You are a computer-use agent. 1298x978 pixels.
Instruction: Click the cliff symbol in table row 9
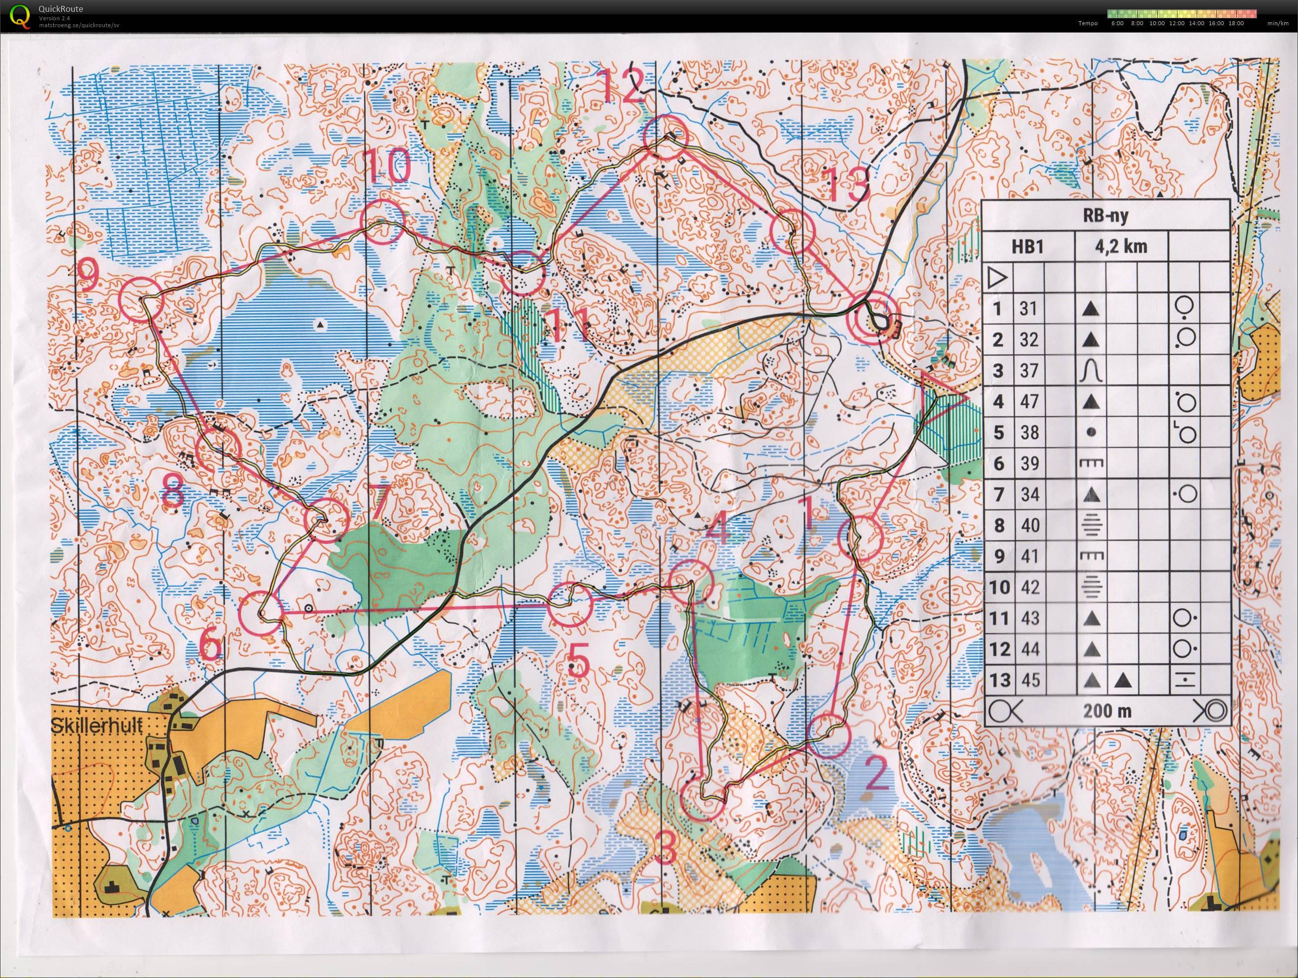pyautogui.click(x=1091, y=556)
